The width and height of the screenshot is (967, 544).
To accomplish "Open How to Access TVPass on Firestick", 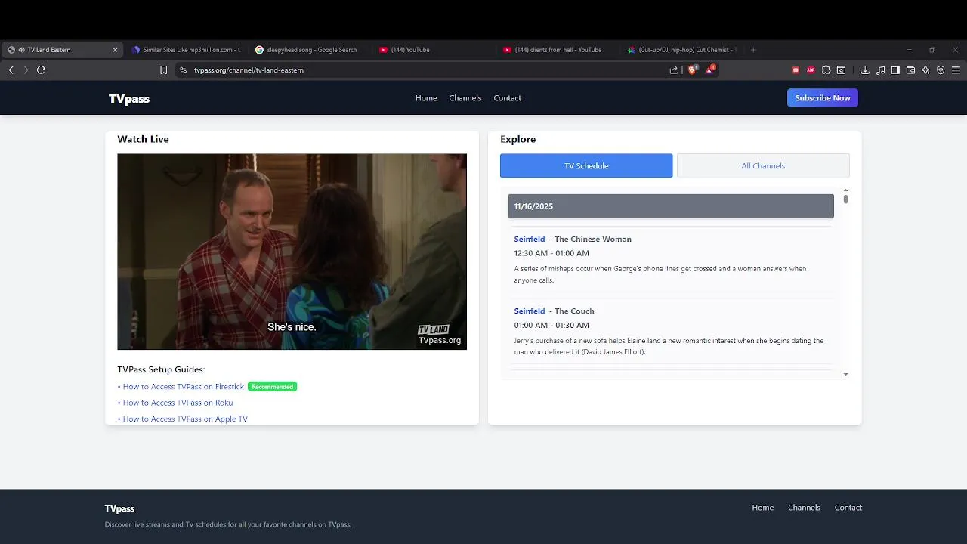I will [x=184, y=387].
